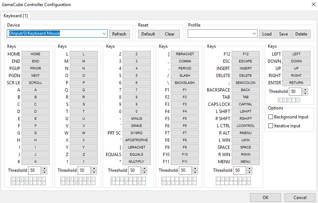This screenshot has width=318, height=203.
Task: Click the NEXT mapping button for PGDN
Action: point(36,75)
